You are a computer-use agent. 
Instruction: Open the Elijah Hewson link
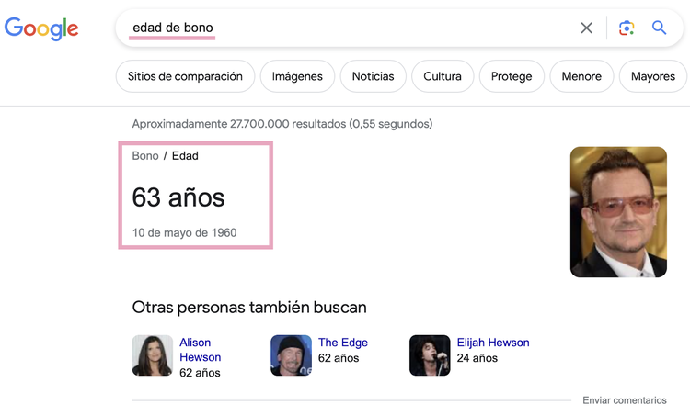coord(493,343)
